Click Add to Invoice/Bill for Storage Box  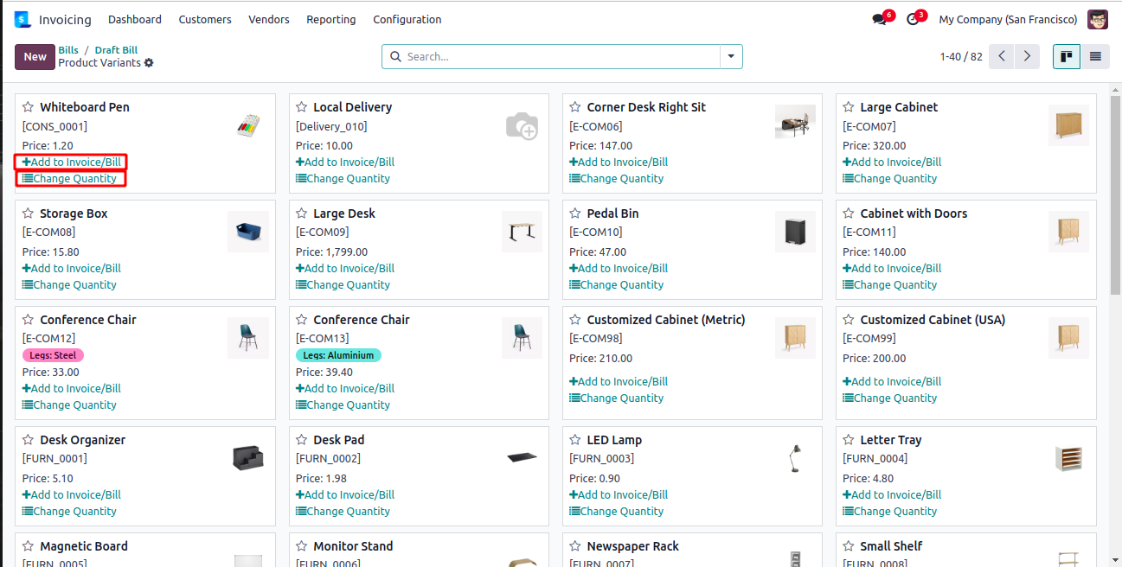(x=72, y=268)
